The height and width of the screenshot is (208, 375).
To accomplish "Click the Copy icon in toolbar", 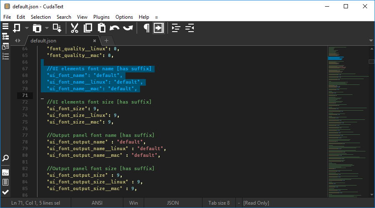I will click(x=88, y=28).
